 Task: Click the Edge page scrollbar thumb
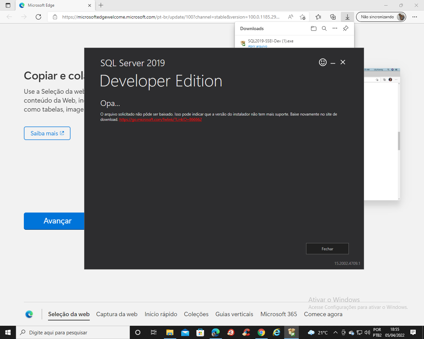[x=399, y=141]
